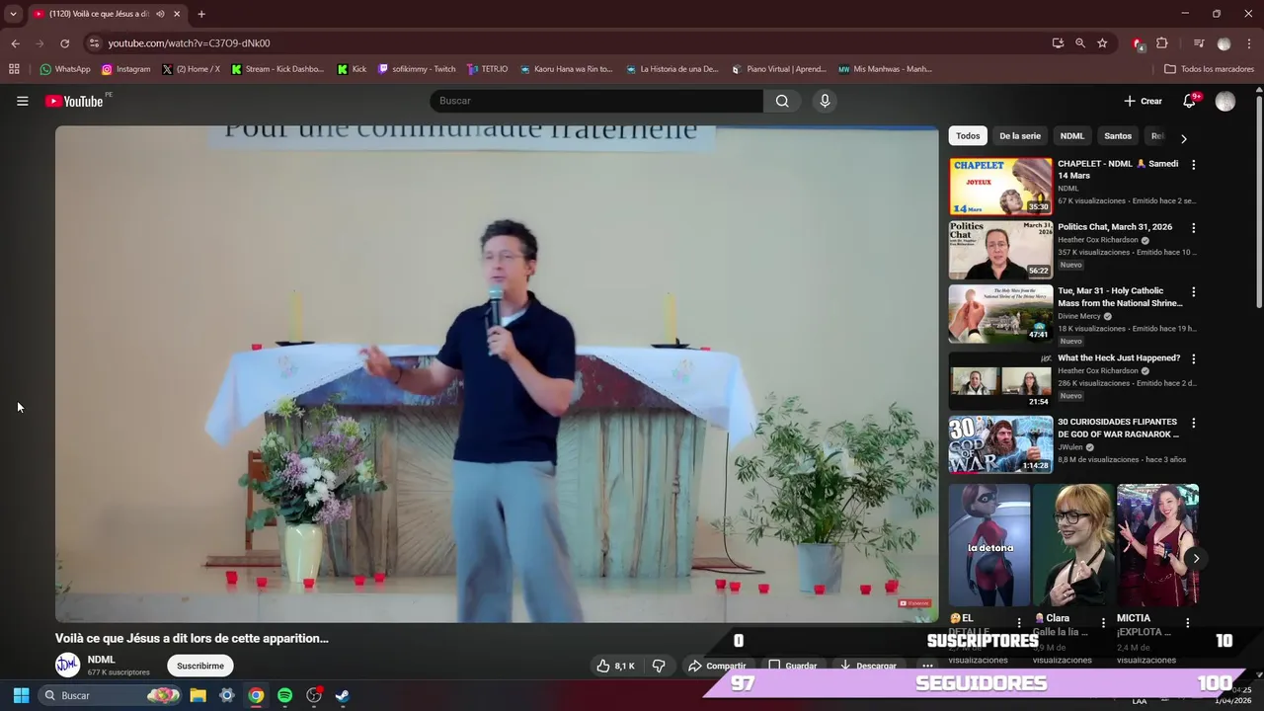The image size is (1264, 711).
Task: Open File Explorer from the taskbar
Action: coord(197,695)
